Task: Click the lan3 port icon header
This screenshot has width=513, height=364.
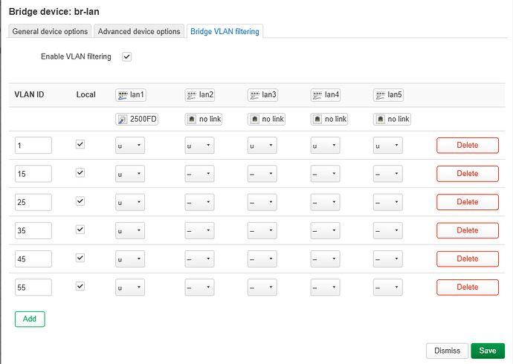Action: point(262,95)
